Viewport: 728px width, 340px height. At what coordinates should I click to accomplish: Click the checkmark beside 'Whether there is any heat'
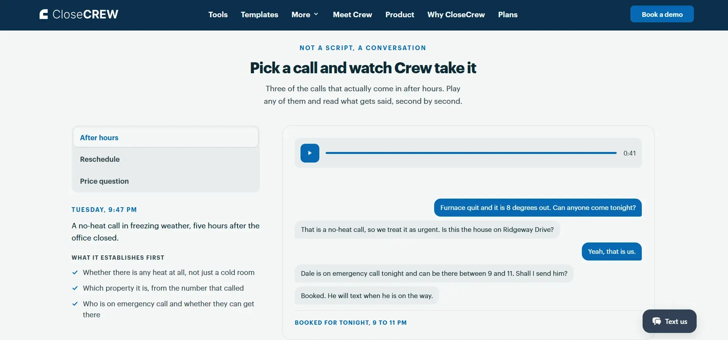(75, 272)
